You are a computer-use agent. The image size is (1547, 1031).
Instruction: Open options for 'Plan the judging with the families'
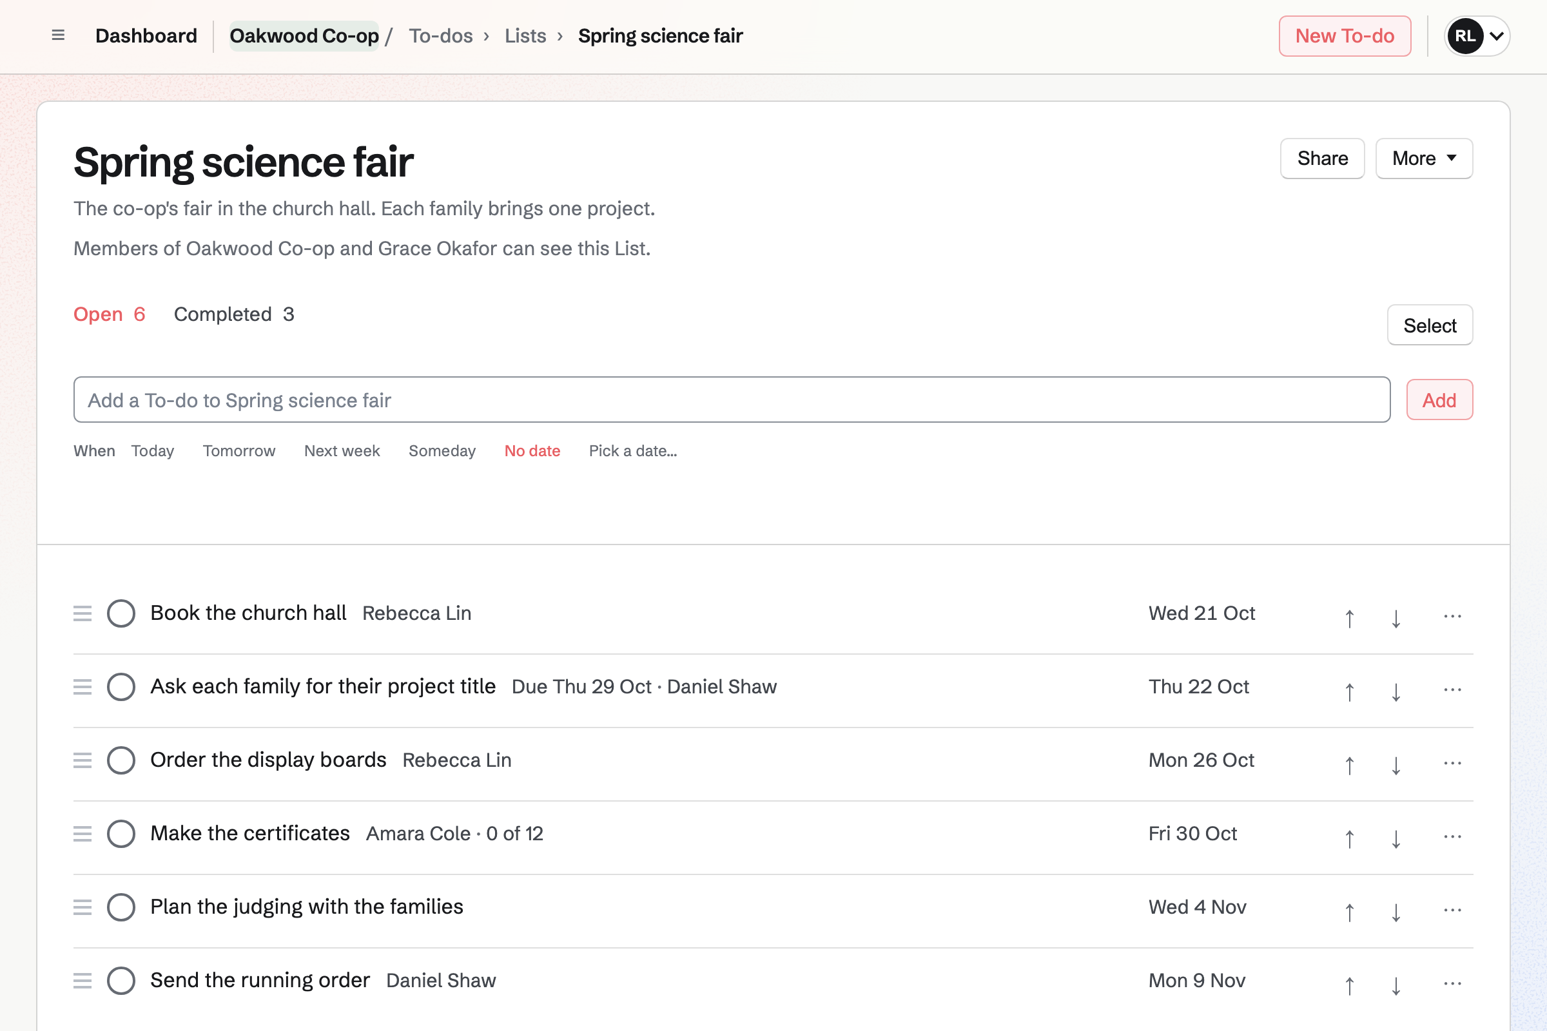pyautogui.click(x=1452, y=911)
